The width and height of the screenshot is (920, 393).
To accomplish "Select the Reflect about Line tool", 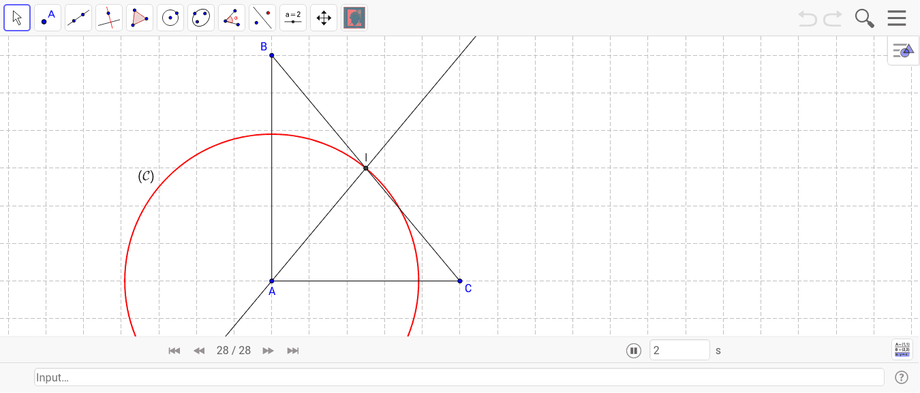I will (x=262, y=18).
